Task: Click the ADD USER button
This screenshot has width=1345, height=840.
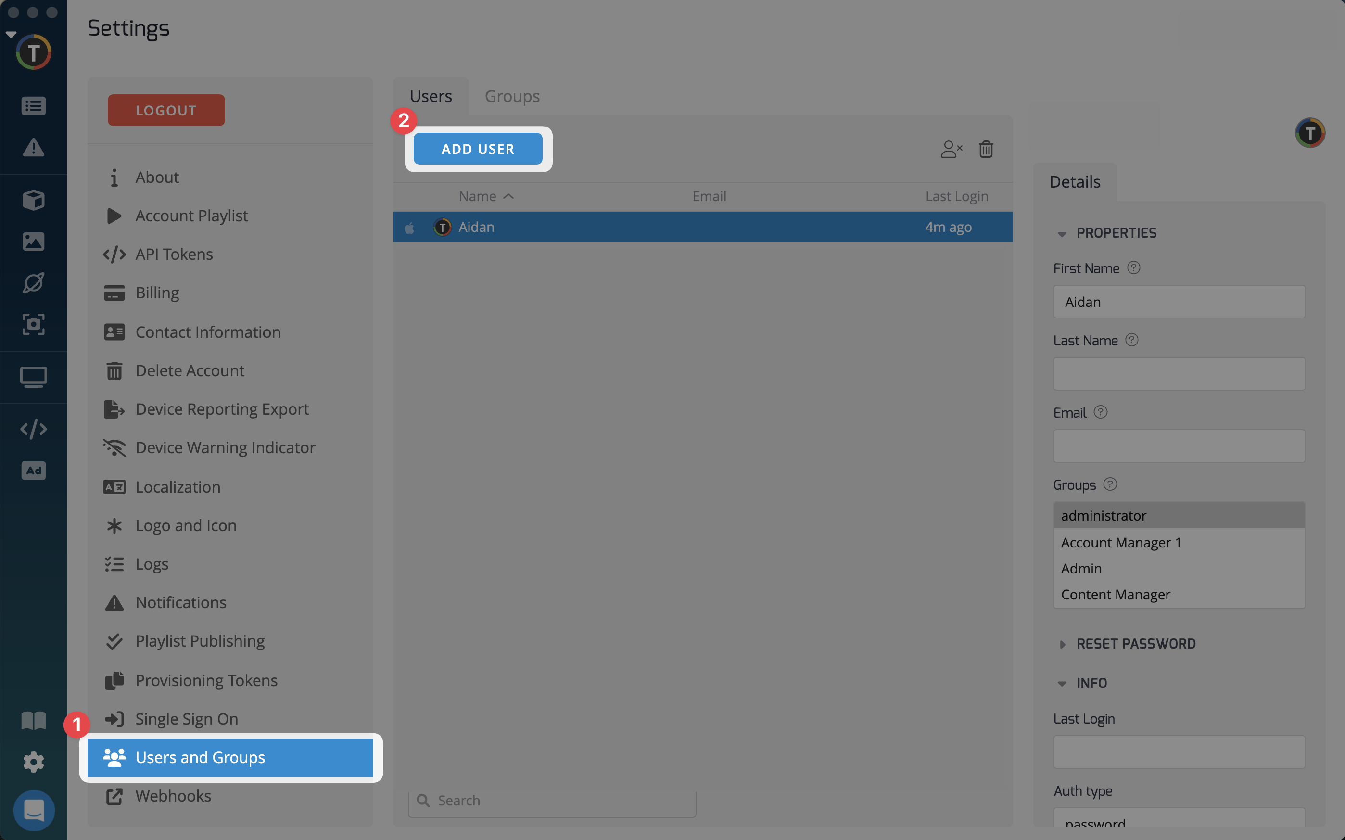Action: (x=478, y=149)
